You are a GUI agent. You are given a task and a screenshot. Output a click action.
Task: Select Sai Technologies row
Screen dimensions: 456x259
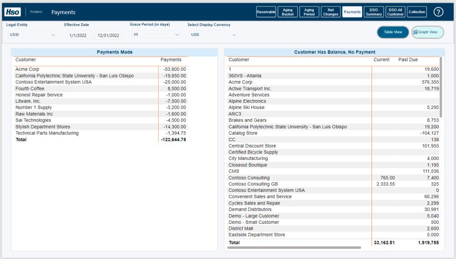click(x=101, y=120)
